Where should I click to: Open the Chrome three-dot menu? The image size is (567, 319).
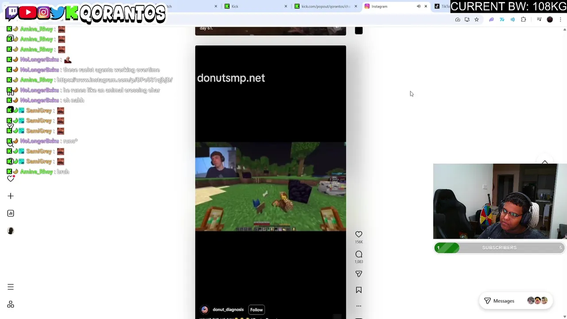[560, 19]
